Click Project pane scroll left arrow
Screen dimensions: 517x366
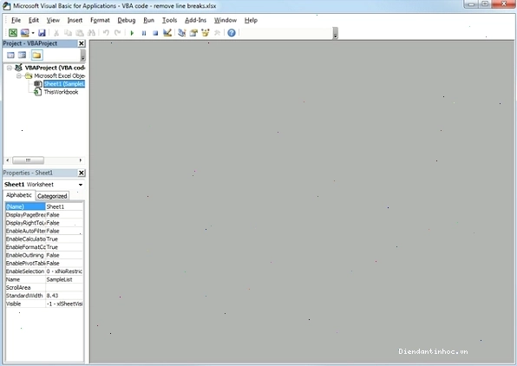click(x=8, y=160)
